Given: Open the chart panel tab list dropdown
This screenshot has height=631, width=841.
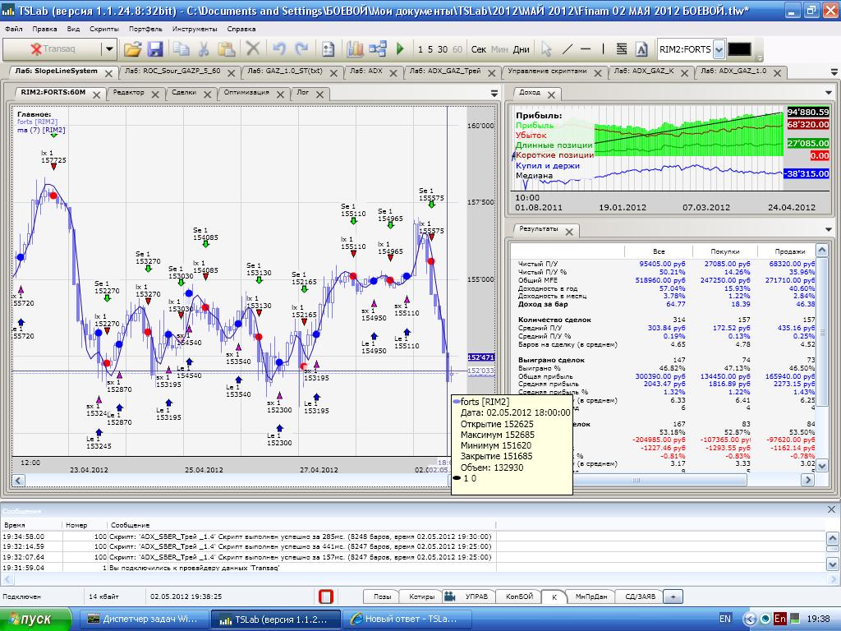Looking at the screenshot, I should (494, 94).
